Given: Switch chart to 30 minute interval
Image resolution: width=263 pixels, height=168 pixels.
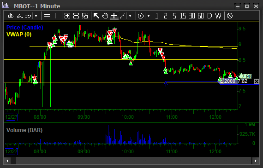Looking at the screenshot, I should click(x=192, y=16).
